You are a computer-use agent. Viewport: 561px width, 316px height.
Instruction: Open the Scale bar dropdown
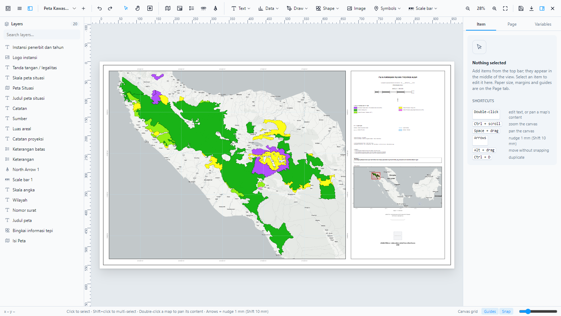tap(423, 8)
